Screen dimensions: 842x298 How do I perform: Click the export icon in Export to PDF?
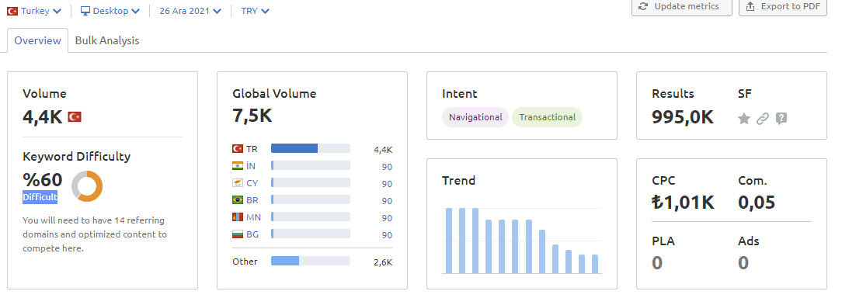(750, 6)
